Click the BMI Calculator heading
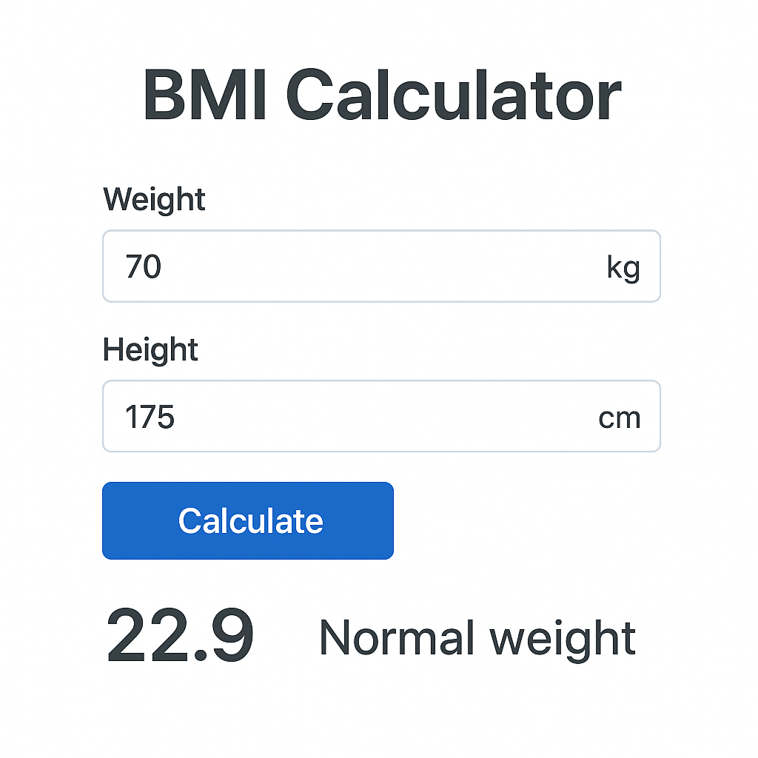 (380, 96)
